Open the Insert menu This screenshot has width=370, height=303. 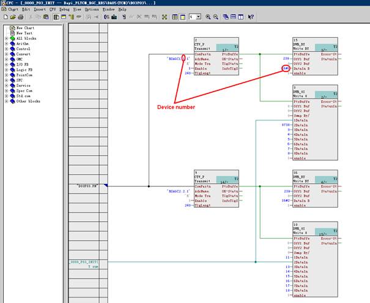click(39, 10)
